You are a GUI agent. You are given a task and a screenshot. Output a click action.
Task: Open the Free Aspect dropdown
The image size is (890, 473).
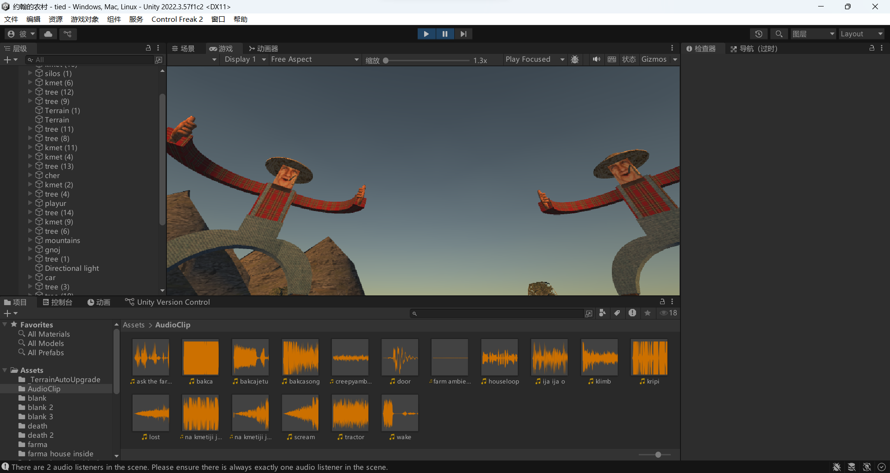(x=315, y=59)
